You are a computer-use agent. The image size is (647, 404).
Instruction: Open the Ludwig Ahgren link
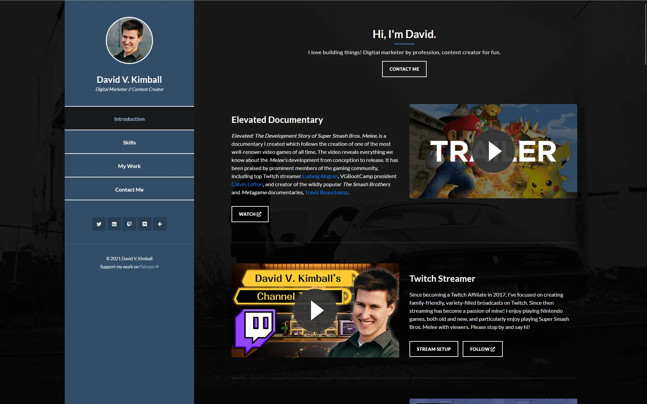[x=319, y=176]
